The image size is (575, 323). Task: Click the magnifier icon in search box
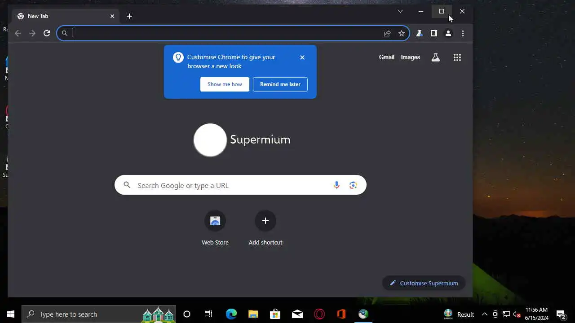pos(127,185)
